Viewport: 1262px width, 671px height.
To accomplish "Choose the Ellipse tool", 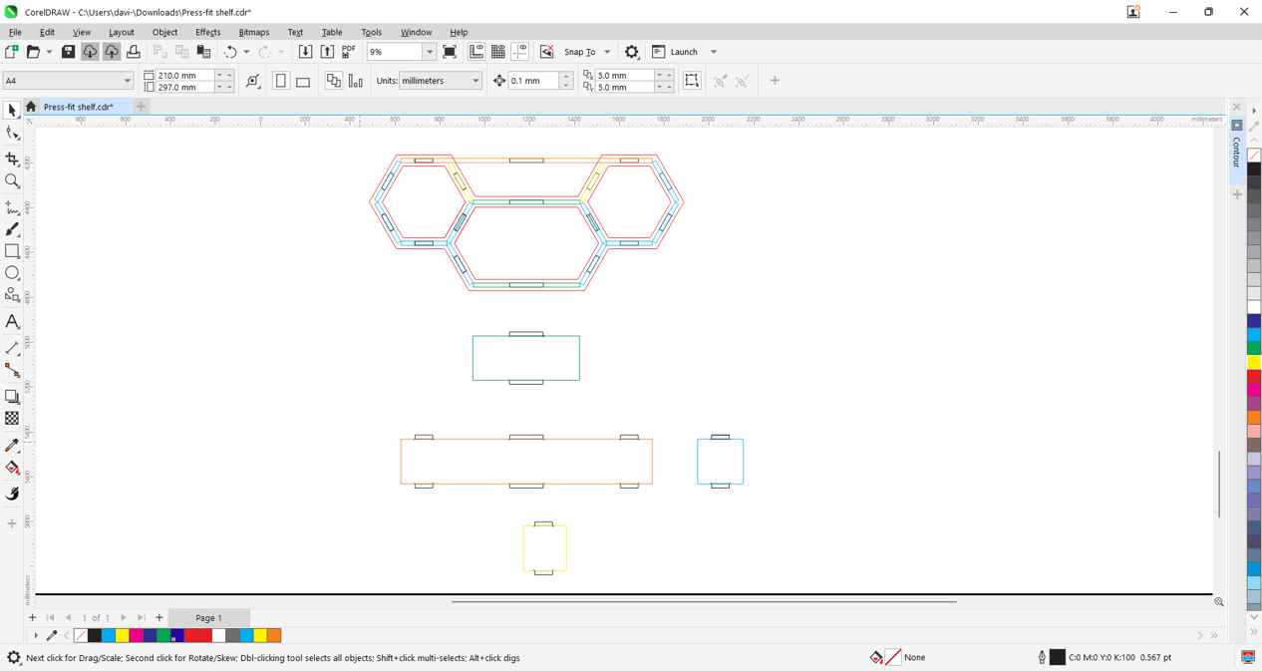I will coord(12,273).
